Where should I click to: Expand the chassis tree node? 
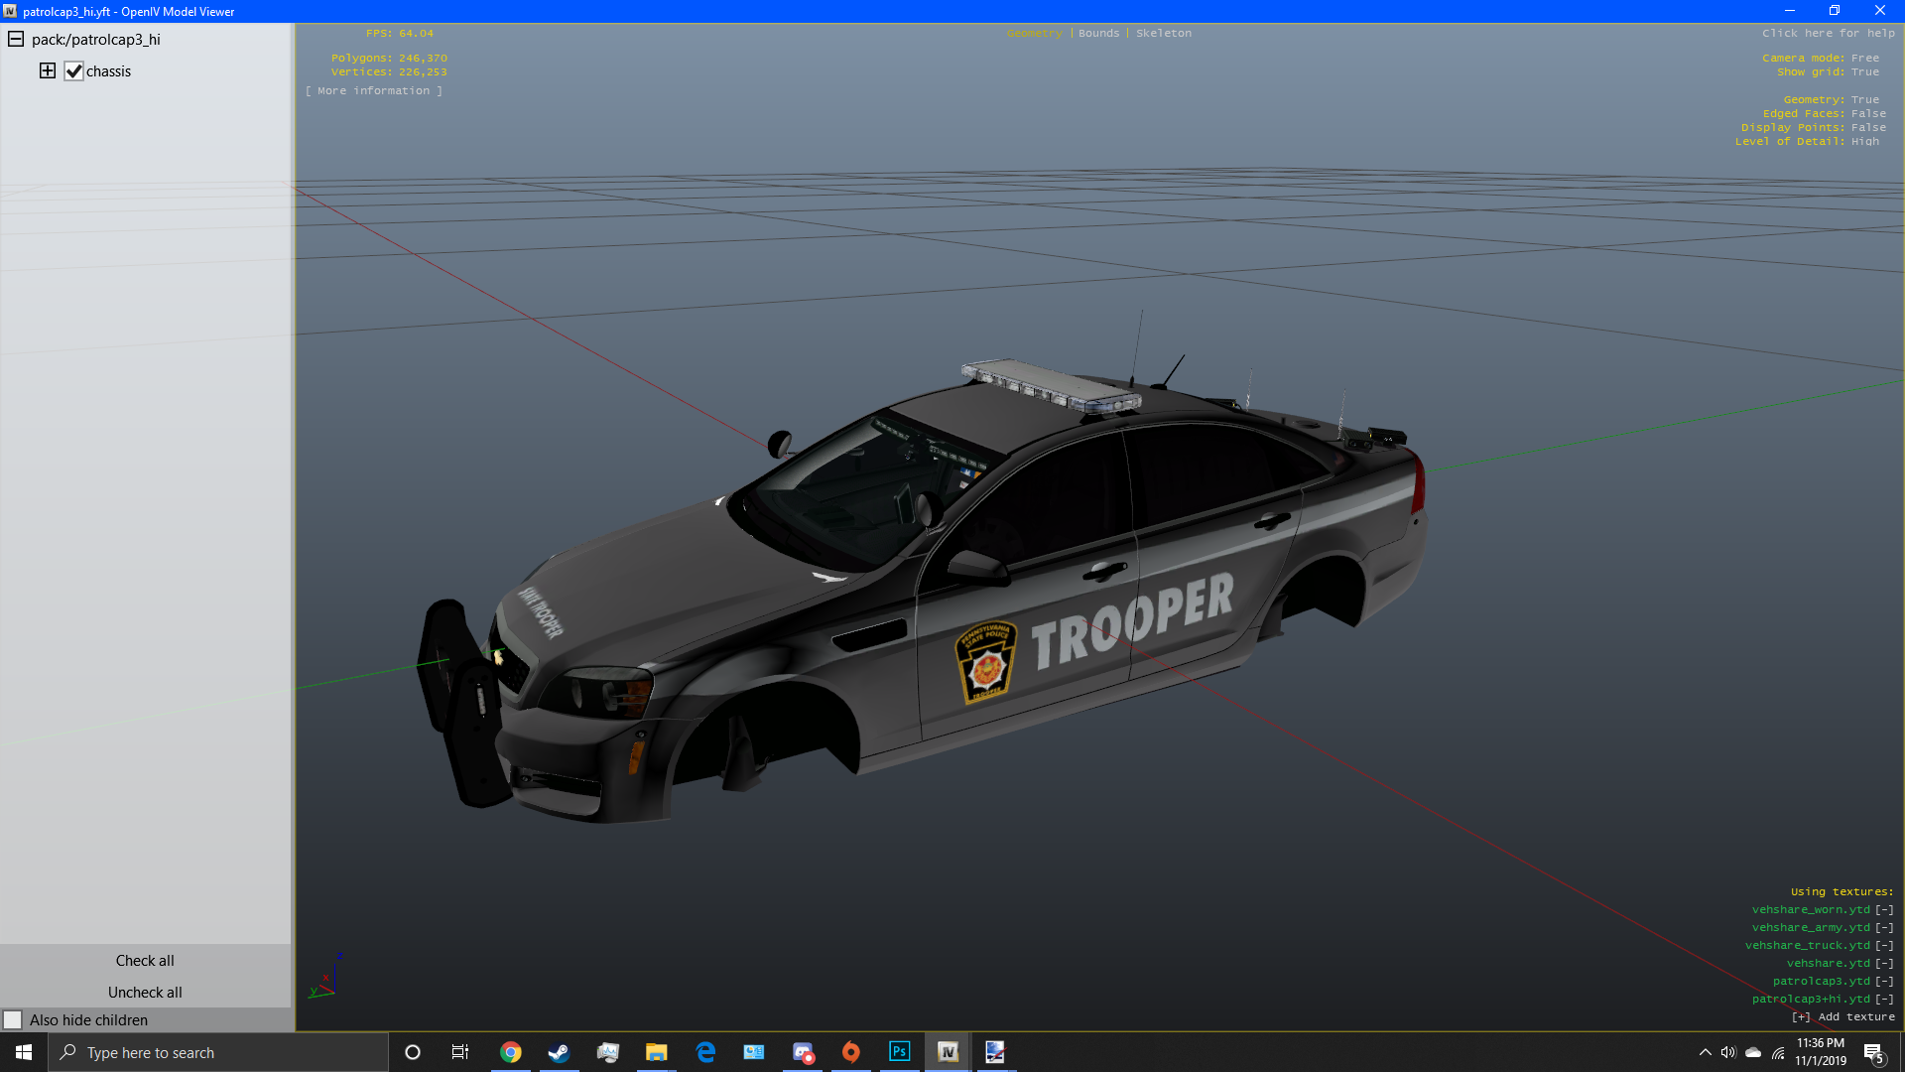pos(48,70)
